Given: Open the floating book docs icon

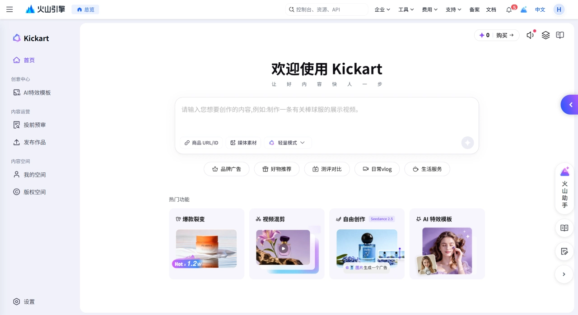Looking at the screenshot, I should coord(564,228).
